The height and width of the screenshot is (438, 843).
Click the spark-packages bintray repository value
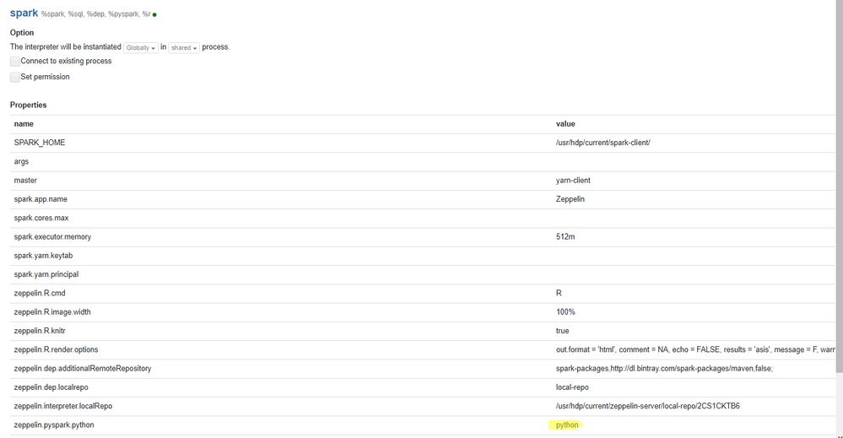pos(664,368)
